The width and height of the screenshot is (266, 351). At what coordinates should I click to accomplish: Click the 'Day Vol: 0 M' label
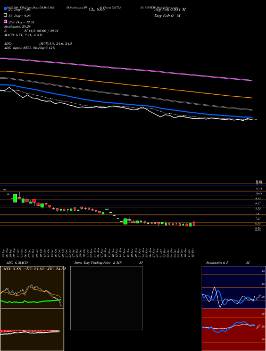167,15
